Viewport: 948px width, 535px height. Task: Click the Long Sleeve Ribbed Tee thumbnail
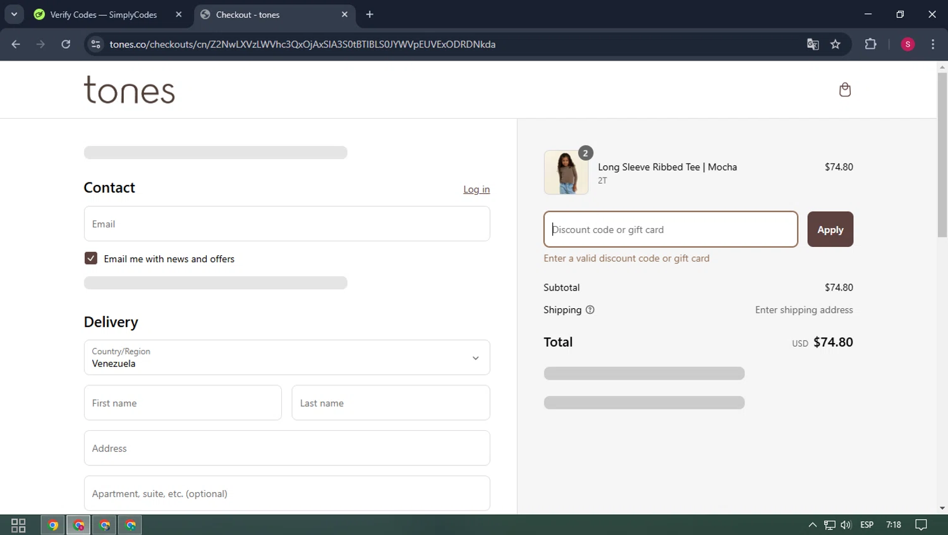pos(566,172)
